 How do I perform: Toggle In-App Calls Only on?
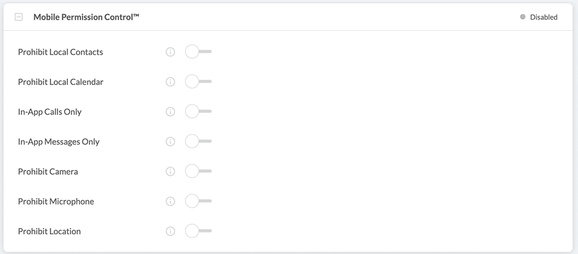[x=198, y=112]
